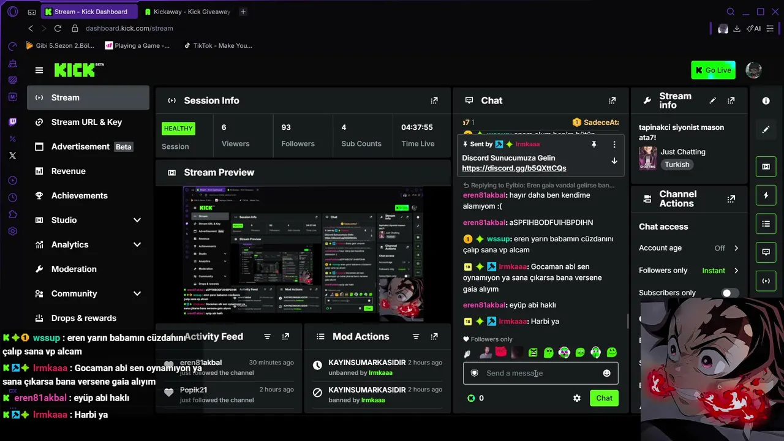Screen dimensions: 784x441
Task: Reload the dashboard page
Action: coord(58,28)
